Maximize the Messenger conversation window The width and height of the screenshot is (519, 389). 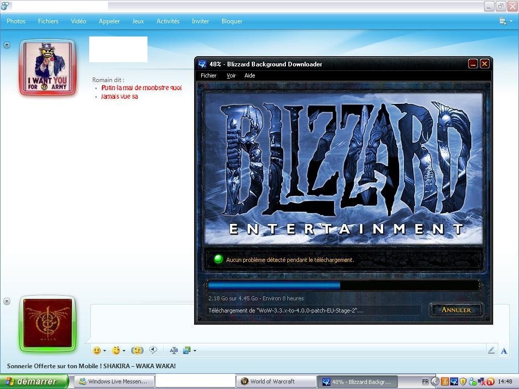(x=500, y=6)
